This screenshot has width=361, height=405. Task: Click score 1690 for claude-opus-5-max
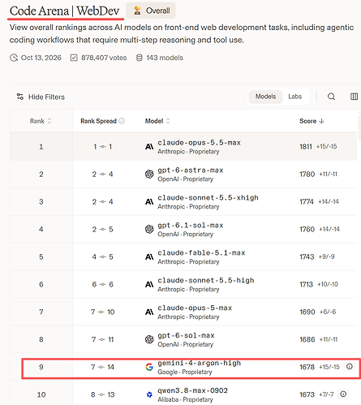click(x=307, y=312)
